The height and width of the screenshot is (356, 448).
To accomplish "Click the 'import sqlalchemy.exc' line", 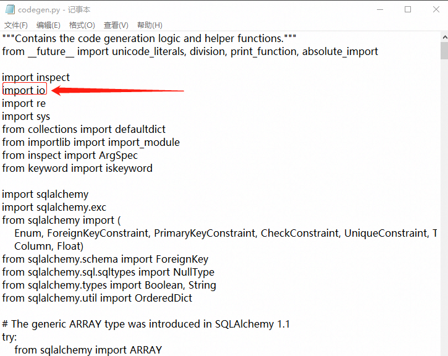I will click(54, 207).
